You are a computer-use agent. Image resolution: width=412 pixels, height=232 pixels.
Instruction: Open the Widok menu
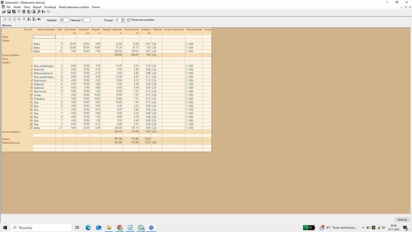tap(17, 7)
